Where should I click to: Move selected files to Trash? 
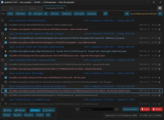[145, 109]
